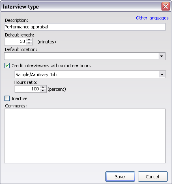Save the interview type
Image resolution: width=172 pixels, height=184 pixels.
click(120, 177)
